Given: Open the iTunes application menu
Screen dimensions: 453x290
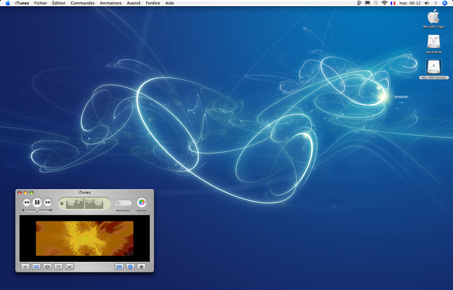Looking at the screenshot, I should 22,3.
